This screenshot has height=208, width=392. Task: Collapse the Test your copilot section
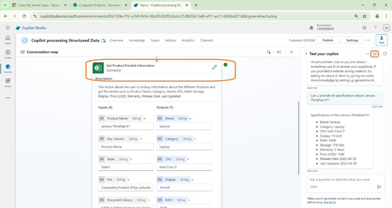point(306,54)
